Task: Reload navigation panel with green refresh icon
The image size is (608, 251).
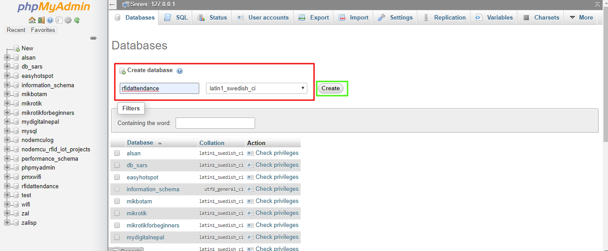Action: 77,20
